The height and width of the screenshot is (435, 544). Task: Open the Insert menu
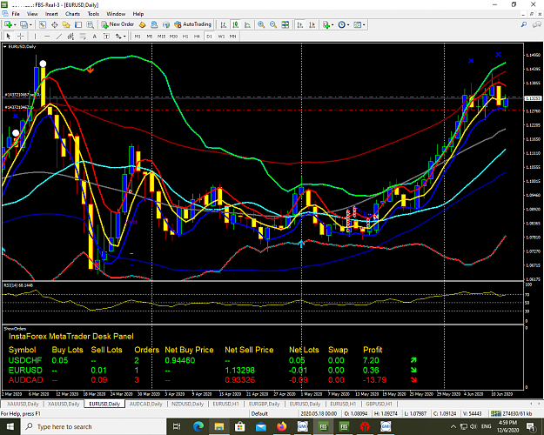pos(51,14)
